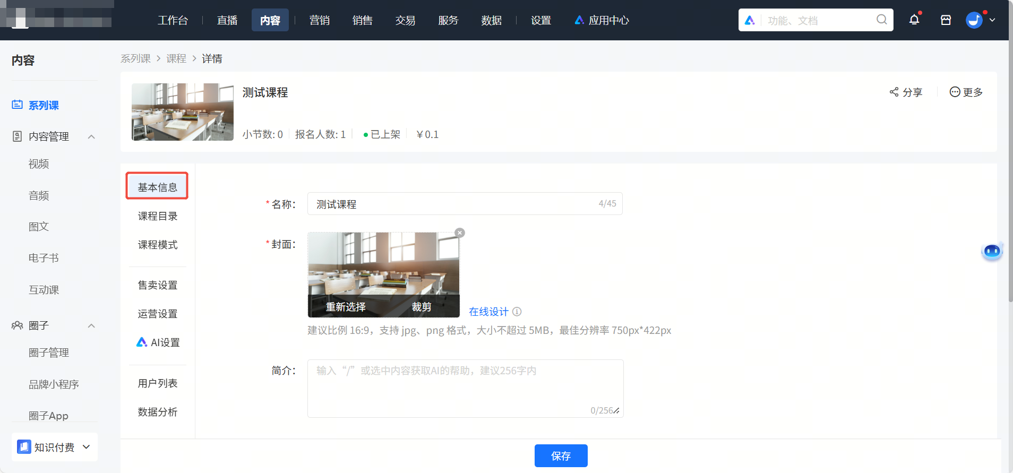This screenshot has width=1013, height=473.
Task: Click the 知识付费 app icon
Action: point(24,447)
